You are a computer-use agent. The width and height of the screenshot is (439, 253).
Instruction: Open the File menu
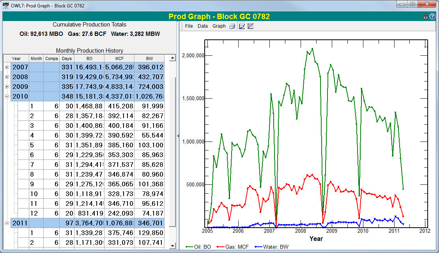click(189, 26)
